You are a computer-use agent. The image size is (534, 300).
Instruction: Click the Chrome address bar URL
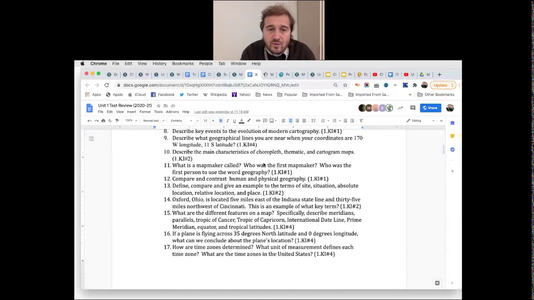[211, 85]
